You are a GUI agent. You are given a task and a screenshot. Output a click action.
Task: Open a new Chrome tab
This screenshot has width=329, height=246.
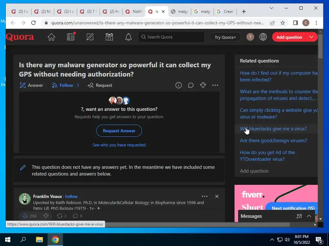(244, 12)
